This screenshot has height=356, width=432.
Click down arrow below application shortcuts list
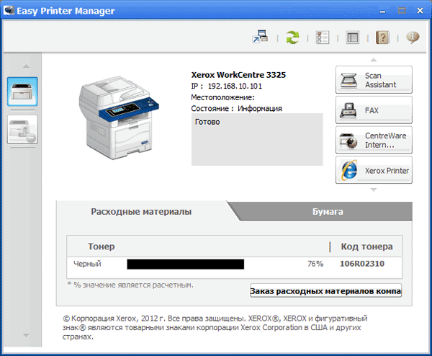374,190
